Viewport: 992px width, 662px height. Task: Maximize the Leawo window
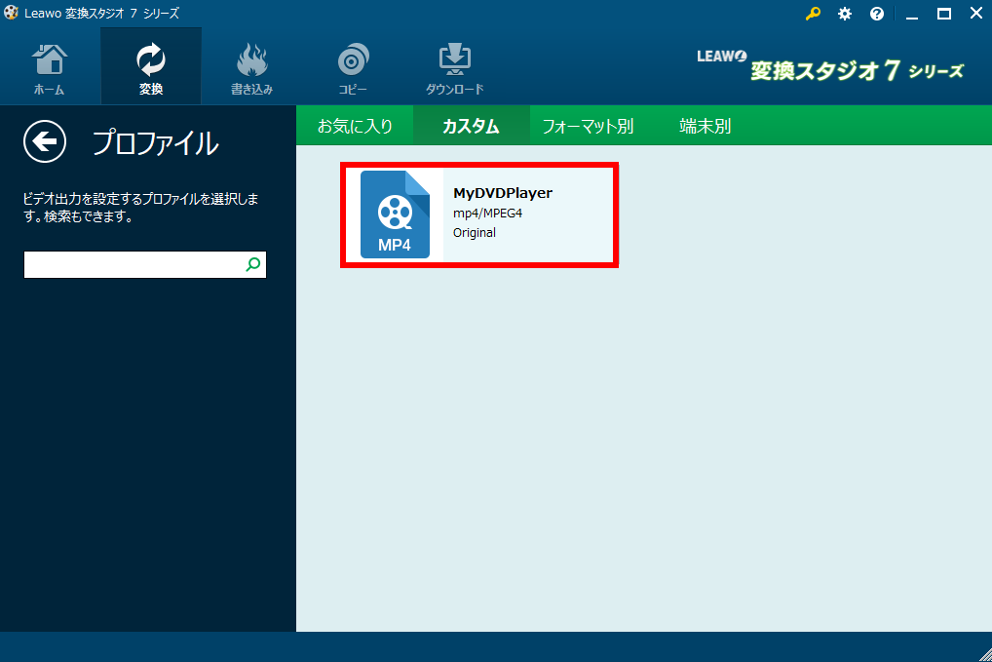pyautogui.click(x=943, y=14)
